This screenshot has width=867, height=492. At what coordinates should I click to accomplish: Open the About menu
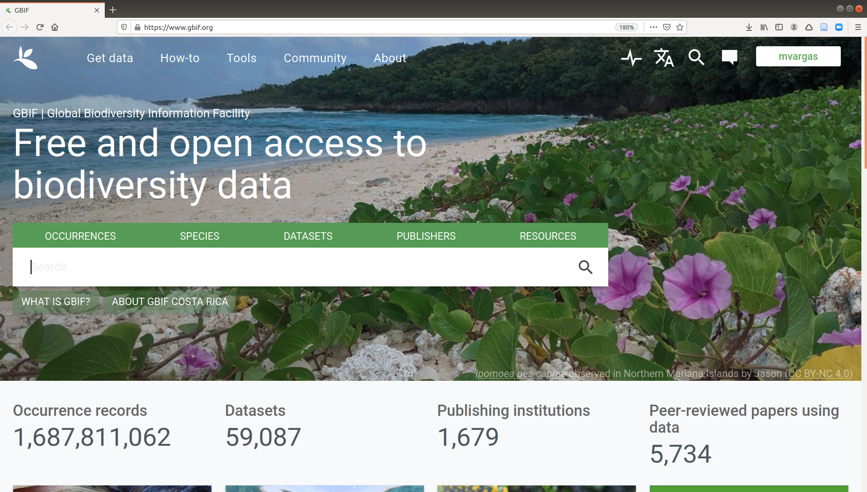(x=390, y=58)
